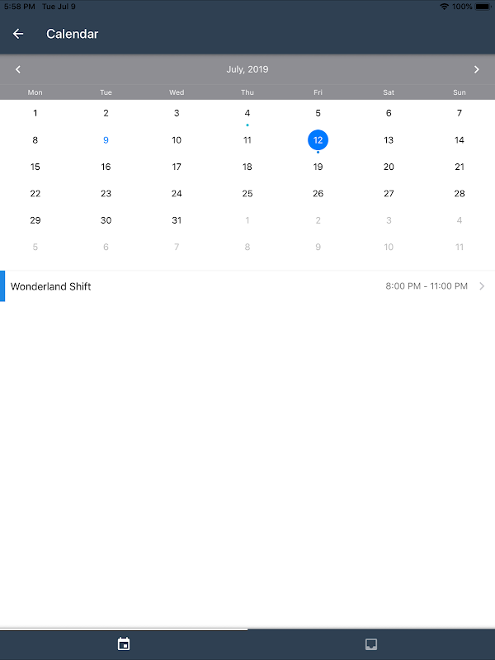
Task: Select grayed-out August 11 date
Action: 460,247
